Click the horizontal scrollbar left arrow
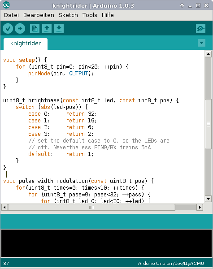This screenshot has width=213, height=269. point(4,207)
